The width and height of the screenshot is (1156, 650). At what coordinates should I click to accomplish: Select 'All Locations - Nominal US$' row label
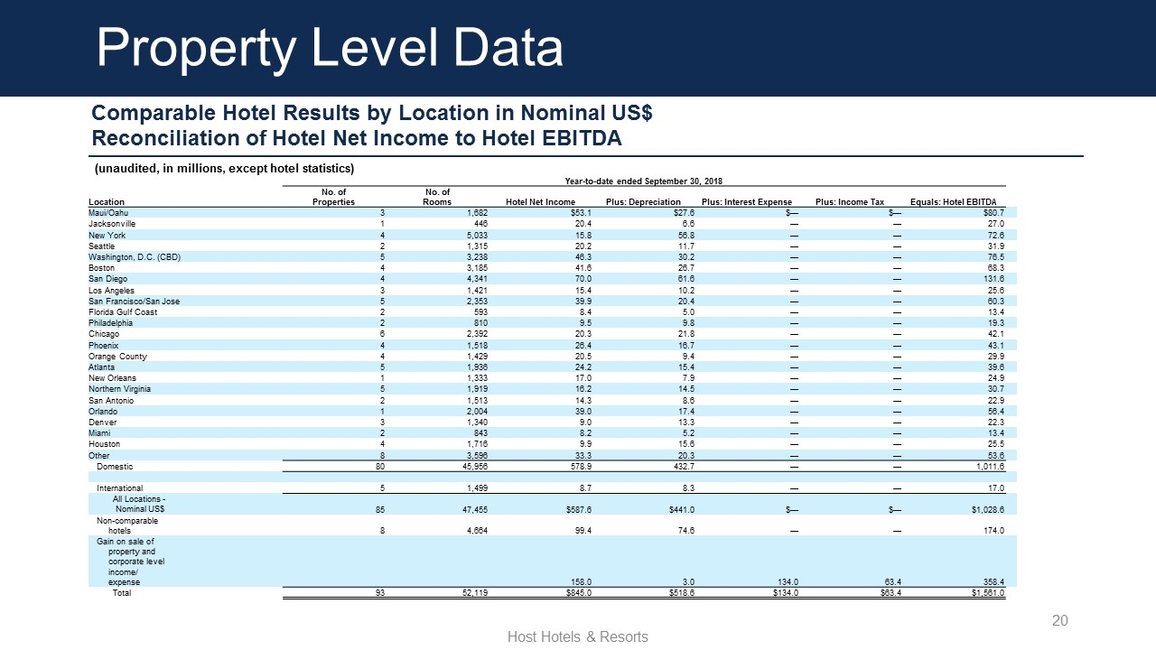click(x=138, y=505)
